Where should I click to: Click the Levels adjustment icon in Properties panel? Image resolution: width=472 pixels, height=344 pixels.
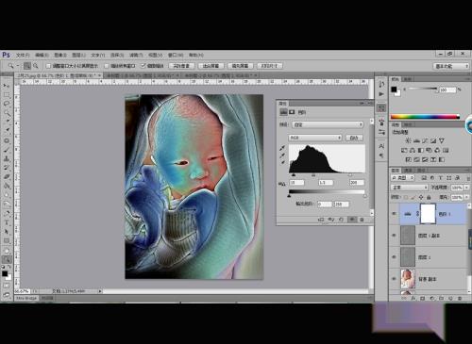click(x=283, y=112)
